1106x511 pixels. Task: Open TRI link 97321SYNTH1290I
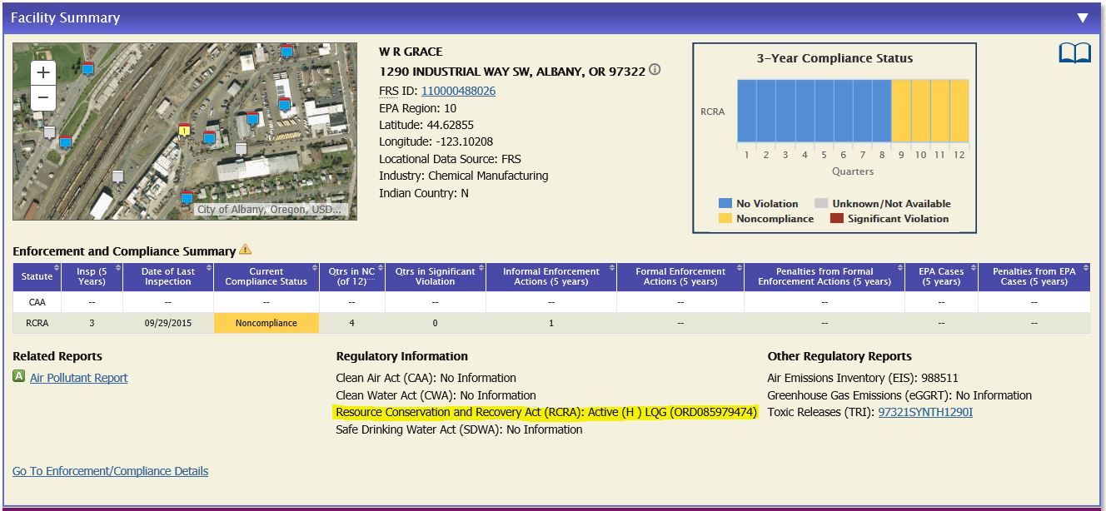pyautogui.click(x=925, y=412)
